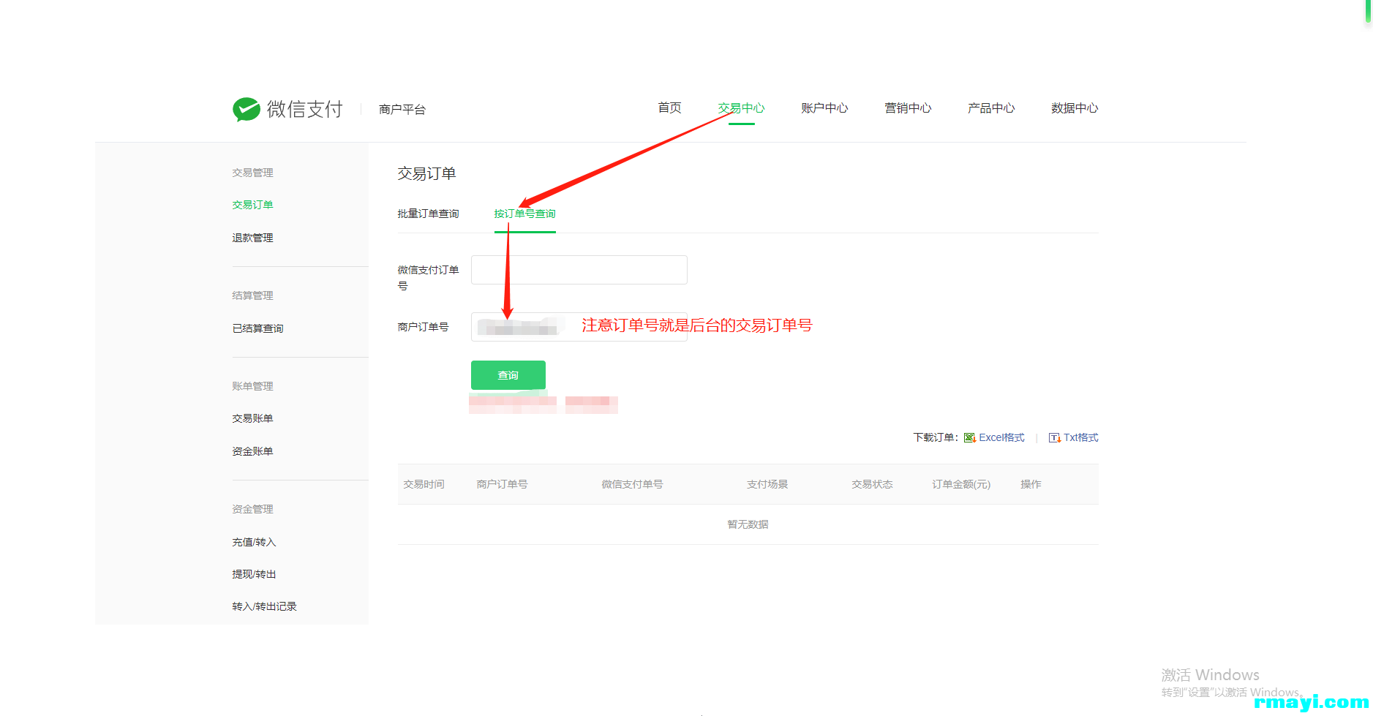
Task: Switch to the 批量订单查询 tab
Action: 428,214
